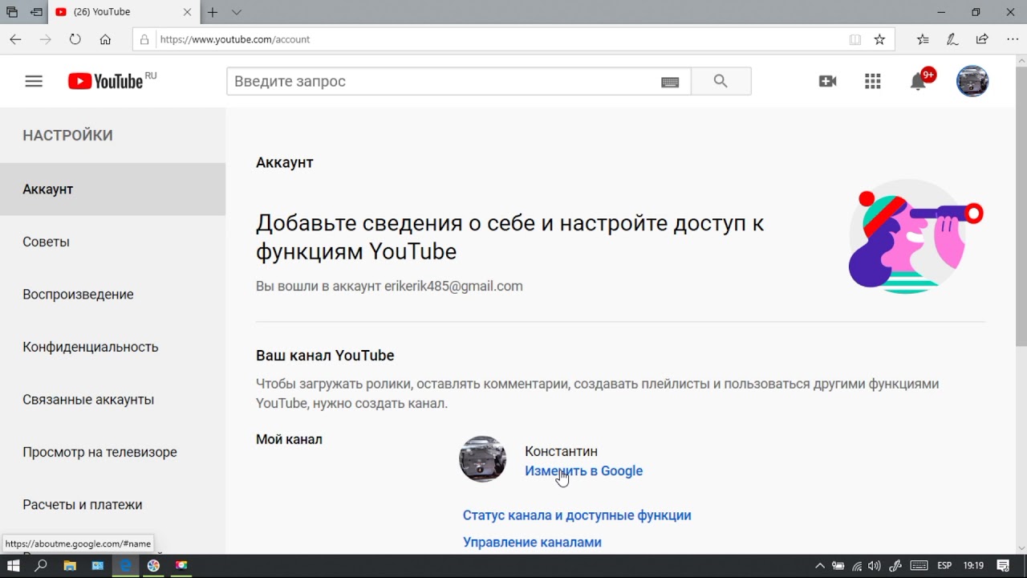This screenshot has height=578, width=1027.
Task: Open File Explorer from taskbar
Action: pos(69,565)
